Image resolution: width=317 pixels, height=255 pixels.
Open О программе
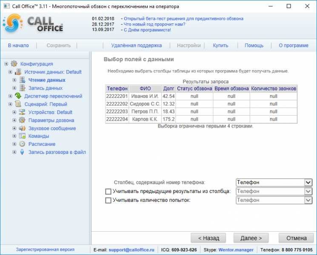pos(294,45)
